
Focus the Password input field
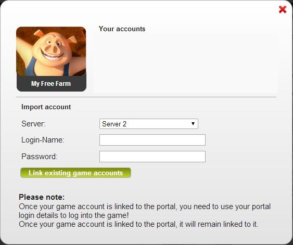click(x=152, y=157)
